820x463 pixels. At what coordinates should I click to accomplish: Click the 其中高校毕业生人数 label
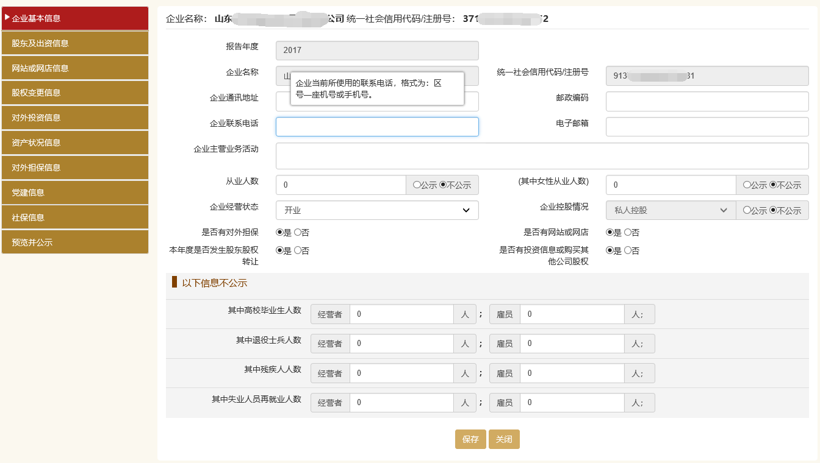(x=265, y=310)
